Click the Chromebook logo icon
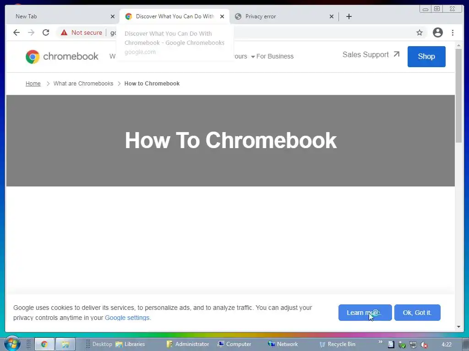The width and height of the screenshot is (469, 351). (x=33, y=57)
